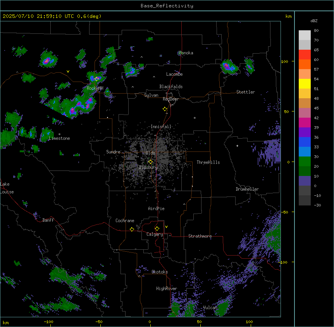
Task: Select the orange 57–60 dBZ legend swatch
Action: click(x=305, y=64)
